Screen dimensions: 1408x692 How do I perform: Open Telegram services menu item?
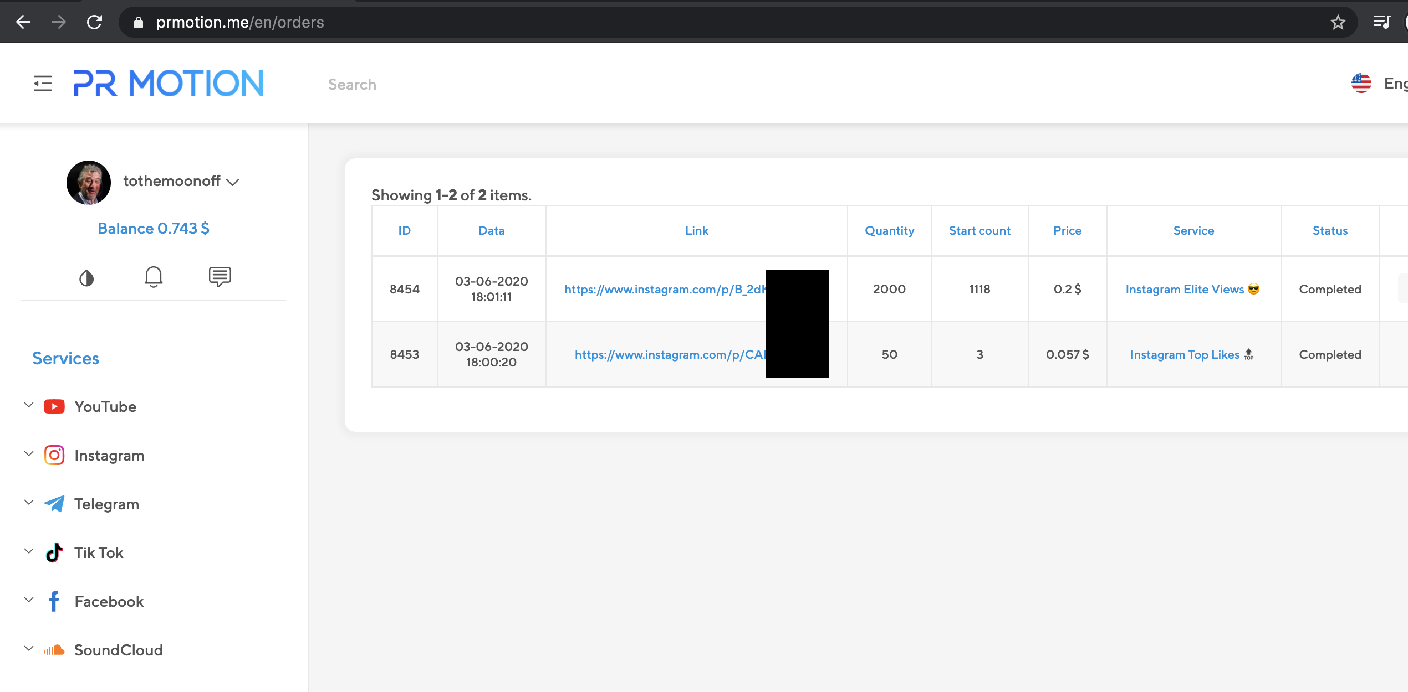pyautogui.click(x=106, y=504)
